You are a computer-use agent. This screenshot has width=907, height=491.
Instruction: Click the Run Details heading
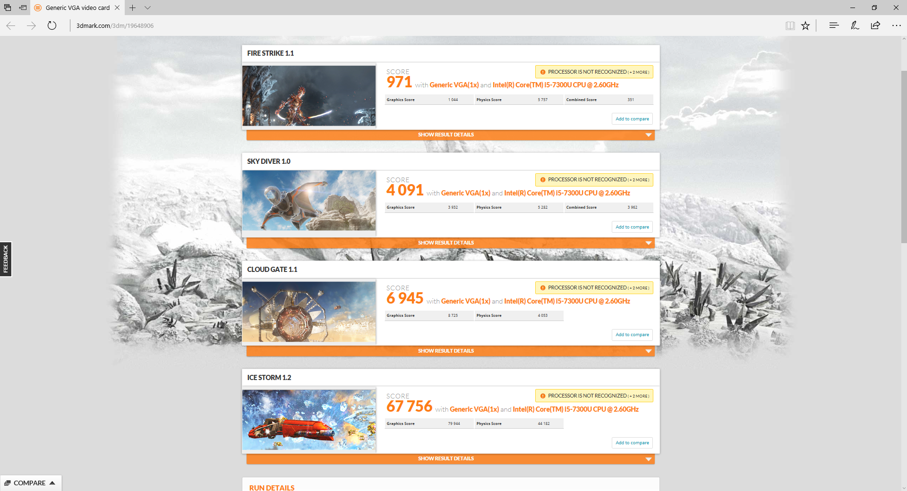272,488
